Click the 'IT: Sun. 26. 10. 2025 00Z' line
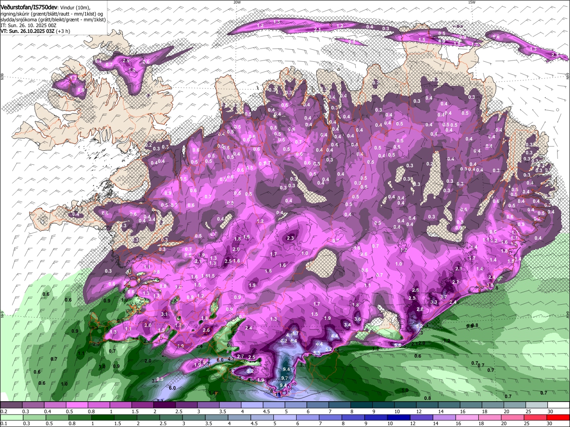The height and width of the screenshot is (427, 570). (x=28, y=25)
